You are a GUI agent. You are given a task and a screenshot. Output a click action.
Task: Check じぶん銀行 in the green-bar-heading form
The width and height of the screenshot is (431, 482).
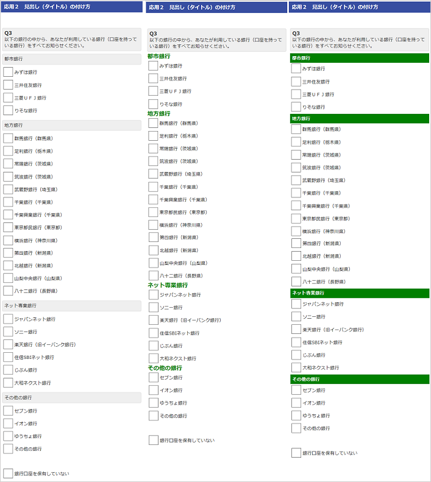(296, 355)
